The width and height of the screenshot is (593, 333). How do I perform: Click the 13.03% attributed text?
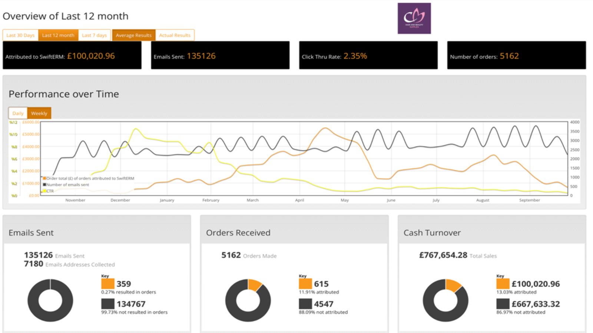point(516,292)
